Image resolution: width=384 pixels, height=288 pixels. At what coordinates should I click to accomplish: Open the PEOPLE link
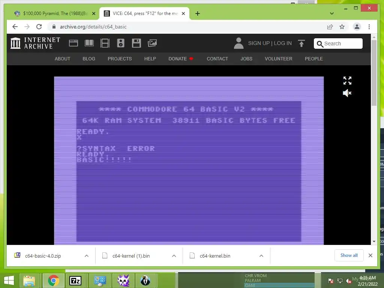tap(314, 59)
